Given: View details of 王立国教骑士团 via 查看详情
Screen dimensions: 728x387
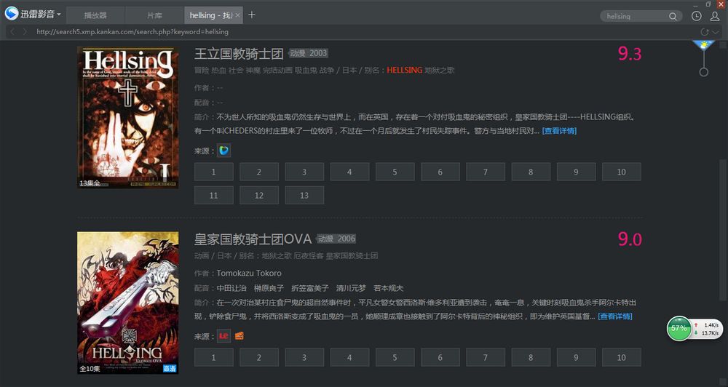Looking at the screenshot, I should 559,131.
